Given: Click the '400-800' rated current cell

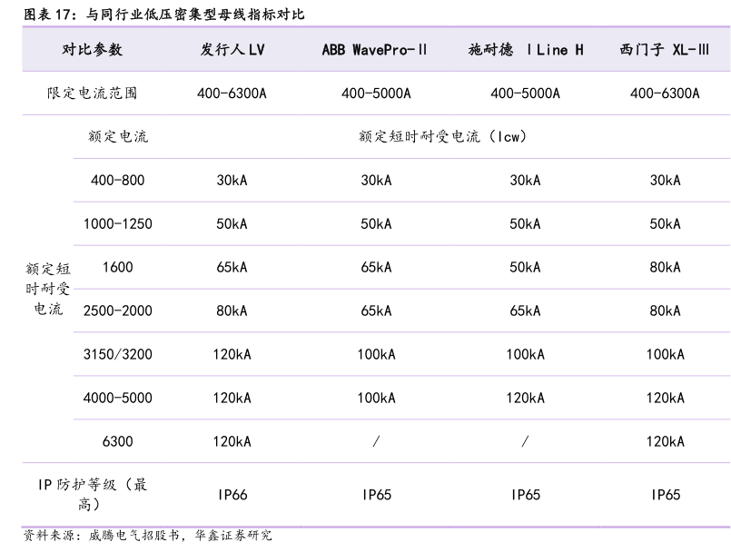Looking at the screenshot, I should click(x=118, y=180).
